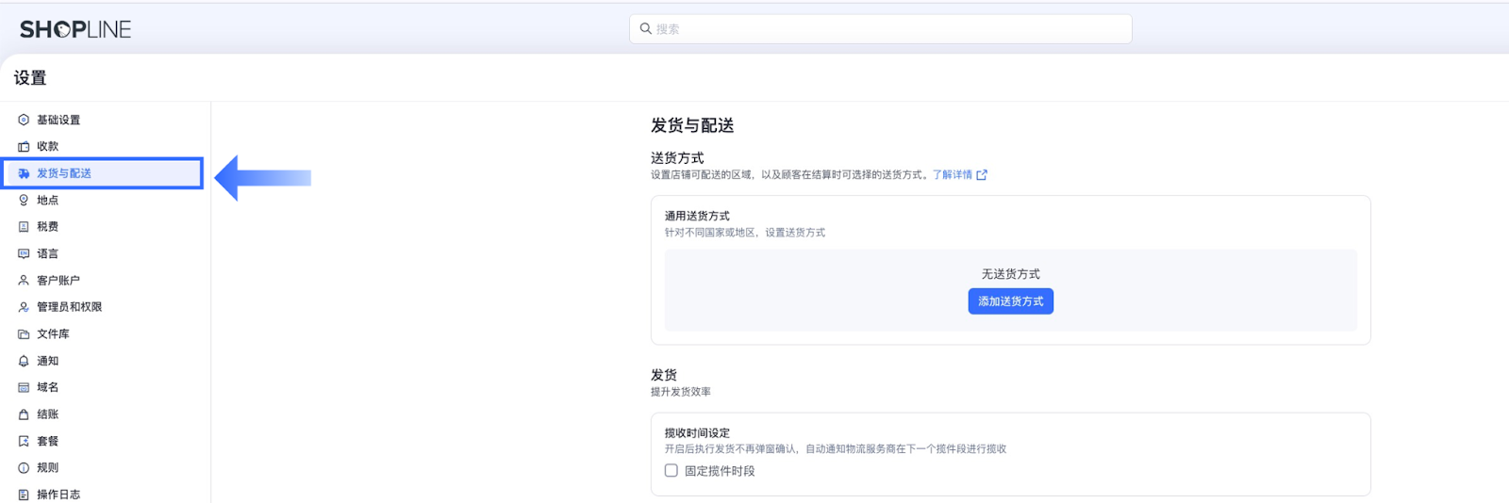Click the 税费 receipt icon
Image resolution: width=1509 pixels, height=503 pixels.
point(24,226)
